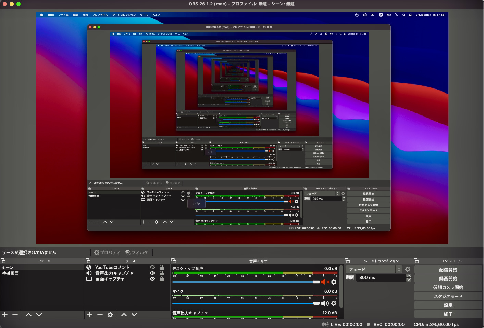484x328 pixels.
Task: Click the 6.0 dB level value
Action: [x=331, y=291]
